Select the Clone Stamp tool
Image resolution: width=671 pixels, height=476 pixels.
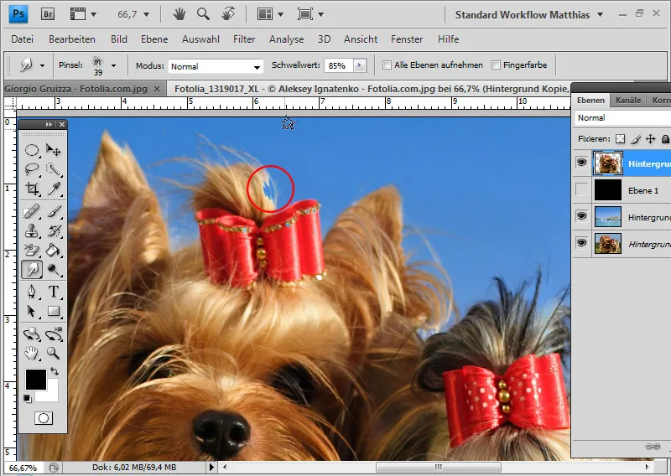32,231
